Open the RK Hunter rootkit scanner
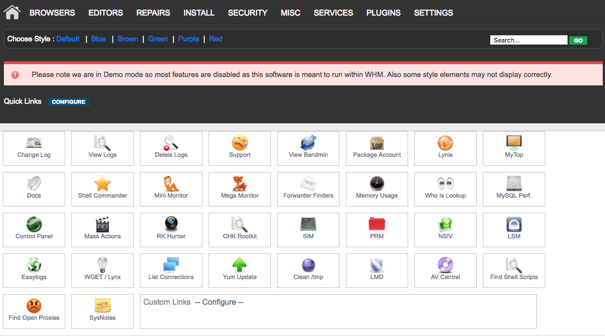Screen dimensions: 605x336 click(x=171, y=229)
